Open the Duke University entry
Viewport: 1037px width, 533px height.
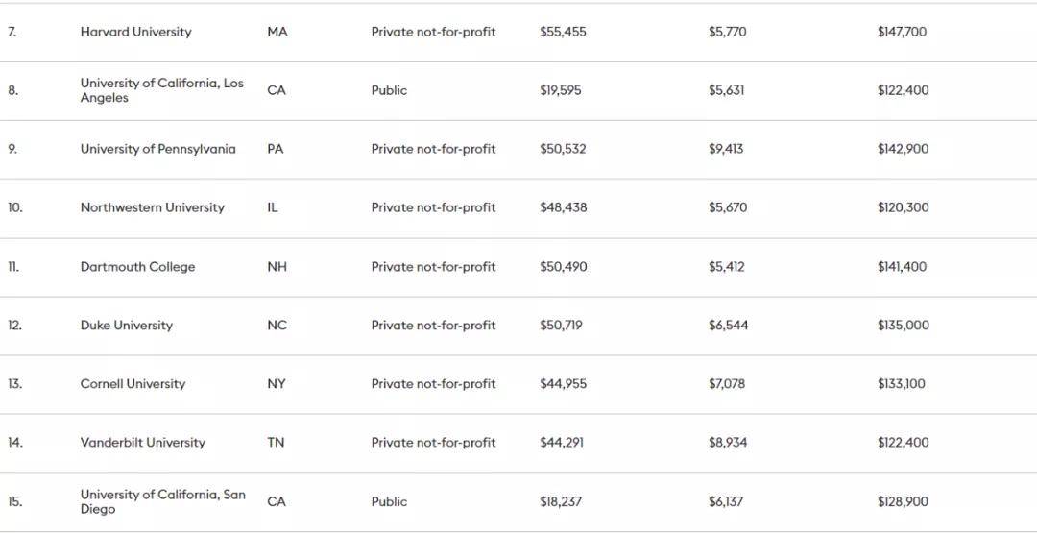pos(127,326)
